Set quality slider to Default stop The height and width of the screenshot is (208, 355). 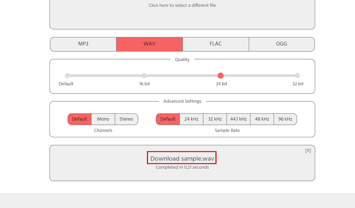point(67,76)
